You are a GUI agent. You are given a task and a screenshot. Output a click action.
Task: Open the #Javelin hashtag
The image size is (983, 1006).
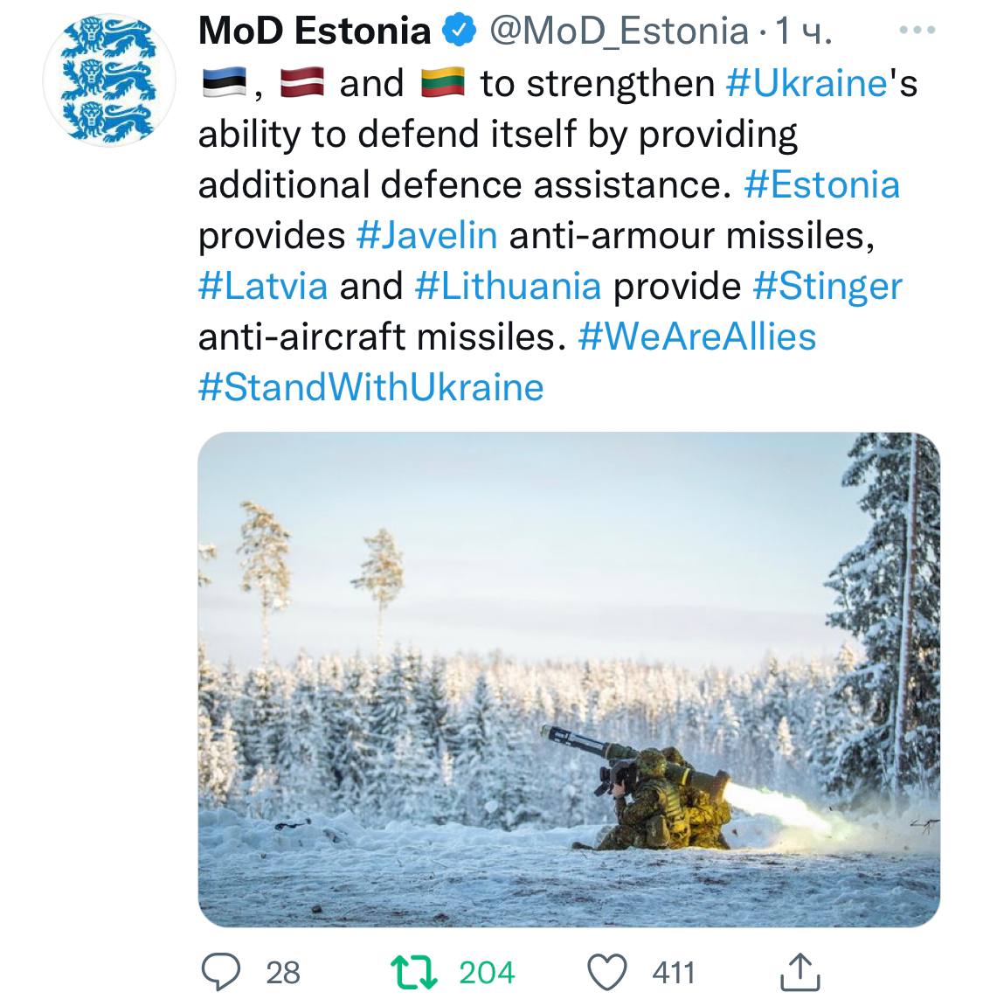pyautogui.click(x=427, y=235)
